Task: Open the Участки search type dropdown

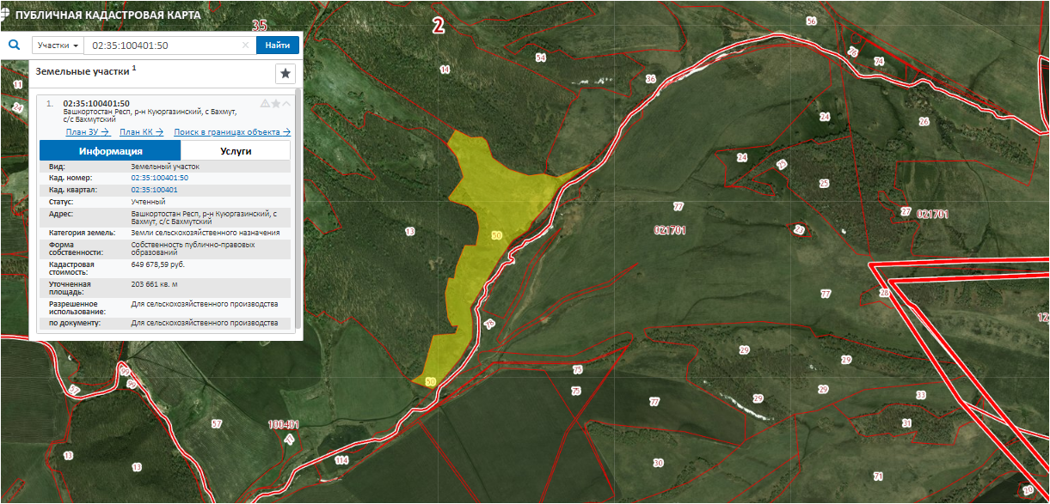Action: [58, 46]
